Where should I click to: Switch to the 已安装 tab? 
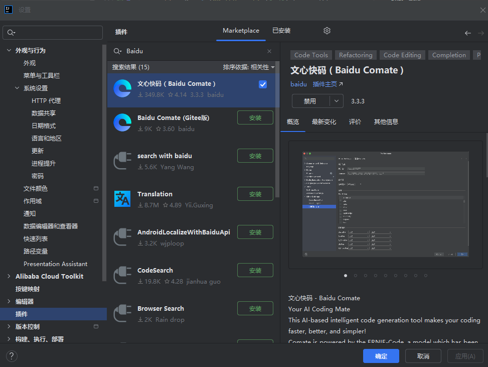click(281, 31)
